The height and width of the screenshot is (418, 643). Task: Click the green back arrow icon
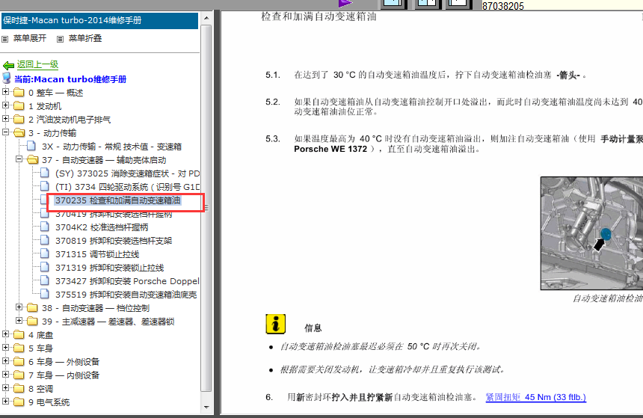(9, 65)
